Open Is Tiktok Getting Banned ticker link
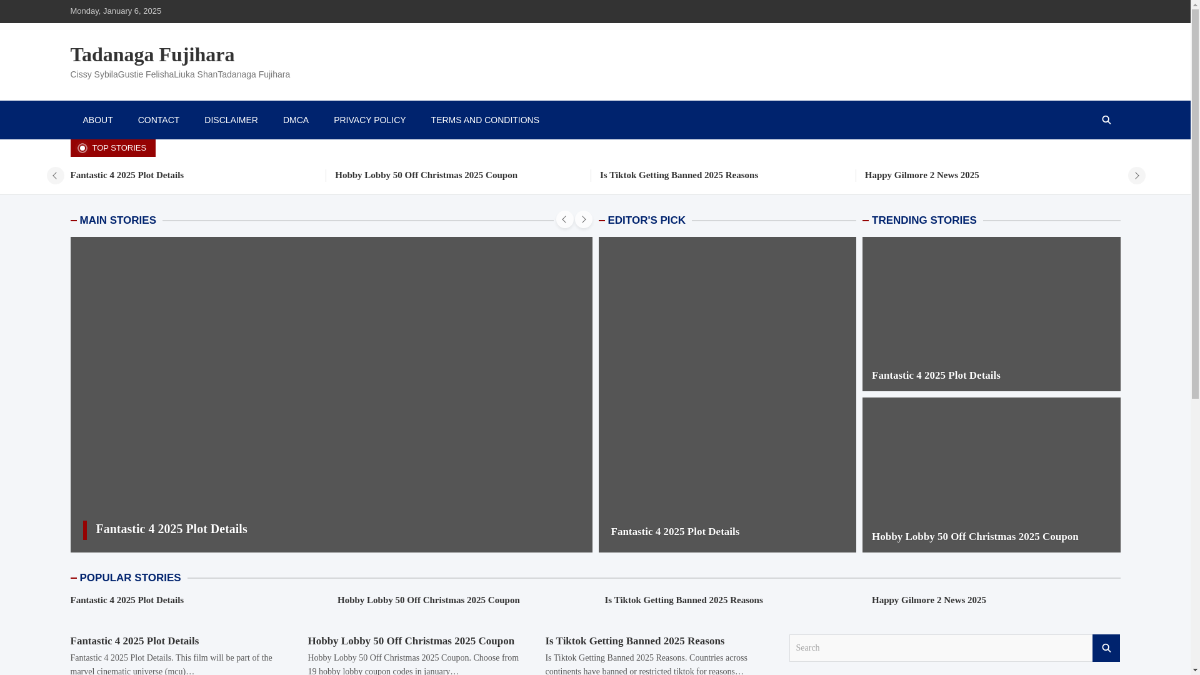Viewport: 1200px width, 675px height. (679, 175)
